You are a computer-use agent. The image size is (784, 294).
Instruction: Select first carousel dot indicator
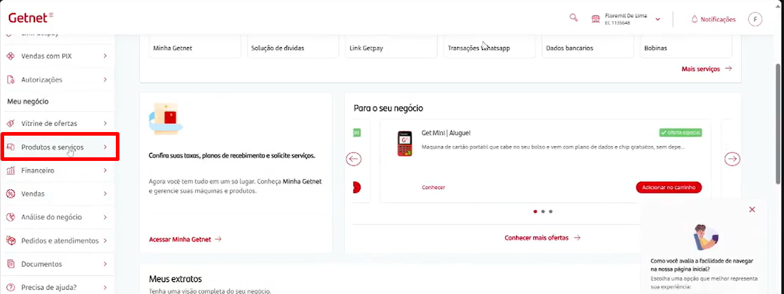pyautogui.click(x=535, y=211)
